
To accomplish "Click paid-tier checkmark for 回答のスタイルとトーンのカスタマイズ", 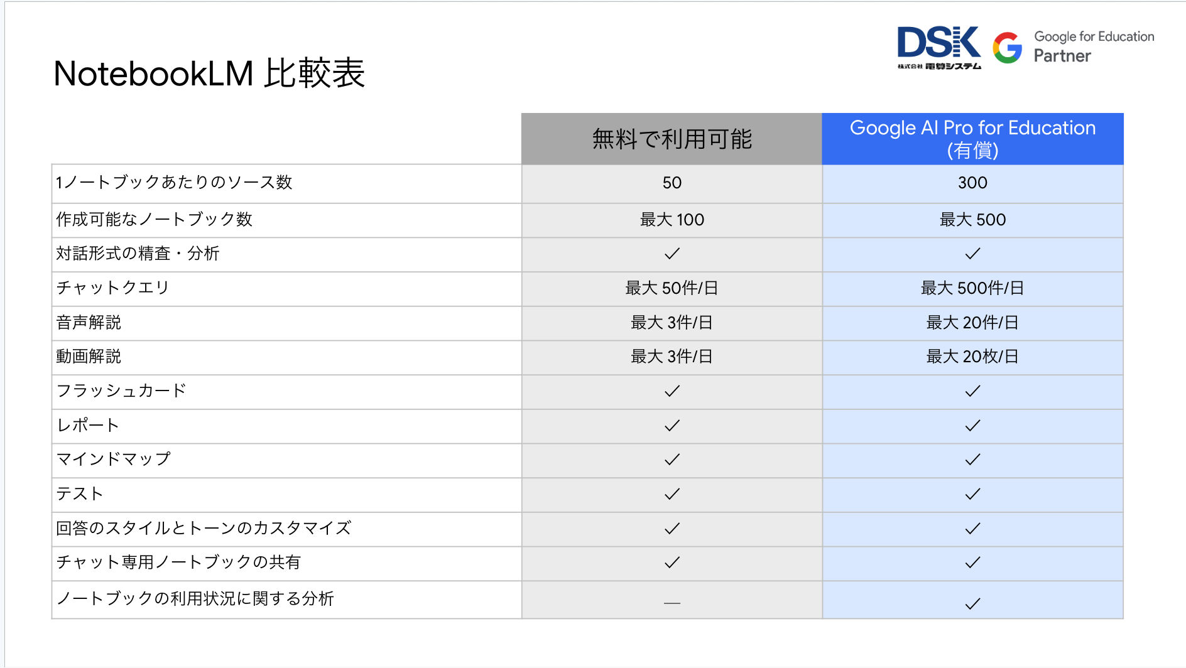I will 972,529.
